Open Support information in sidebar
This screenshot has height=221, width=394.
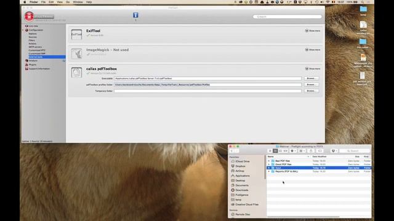39,69
